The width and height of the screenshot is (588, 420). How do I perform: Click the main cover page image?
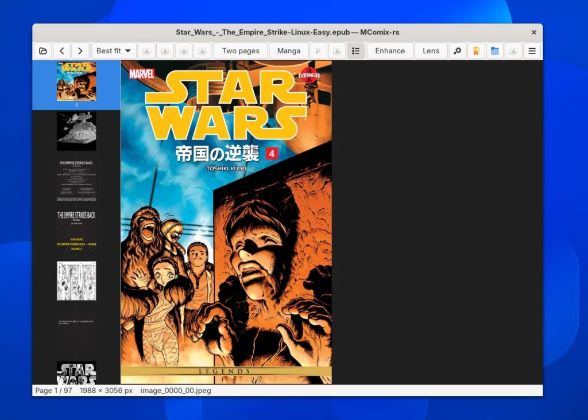(226, 223)
